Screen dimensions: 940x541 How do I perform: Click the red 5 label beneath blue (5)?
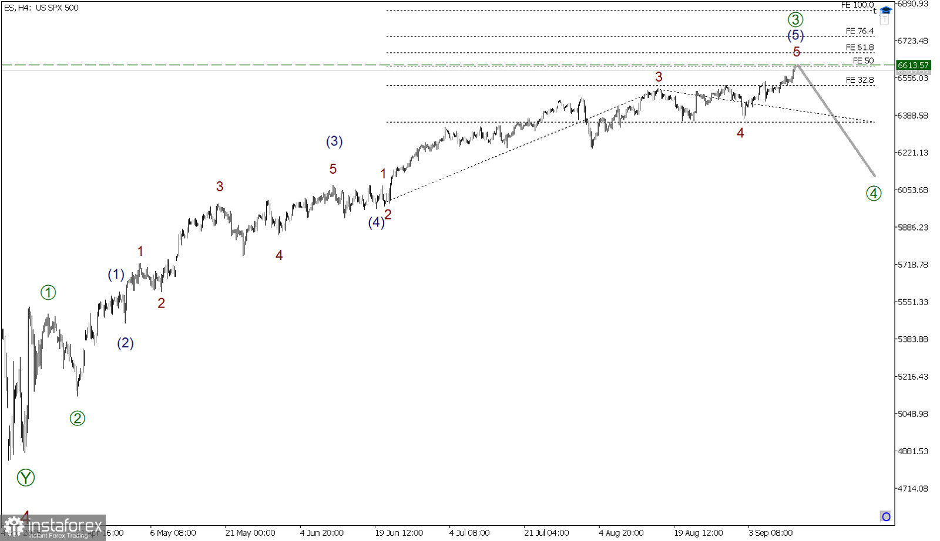coord(797,52)
